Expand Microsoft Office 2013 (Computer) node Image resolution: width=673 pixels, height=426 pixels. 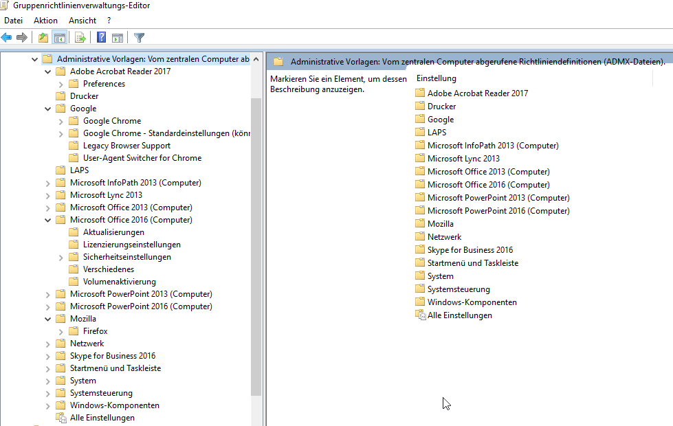point(47,208)
